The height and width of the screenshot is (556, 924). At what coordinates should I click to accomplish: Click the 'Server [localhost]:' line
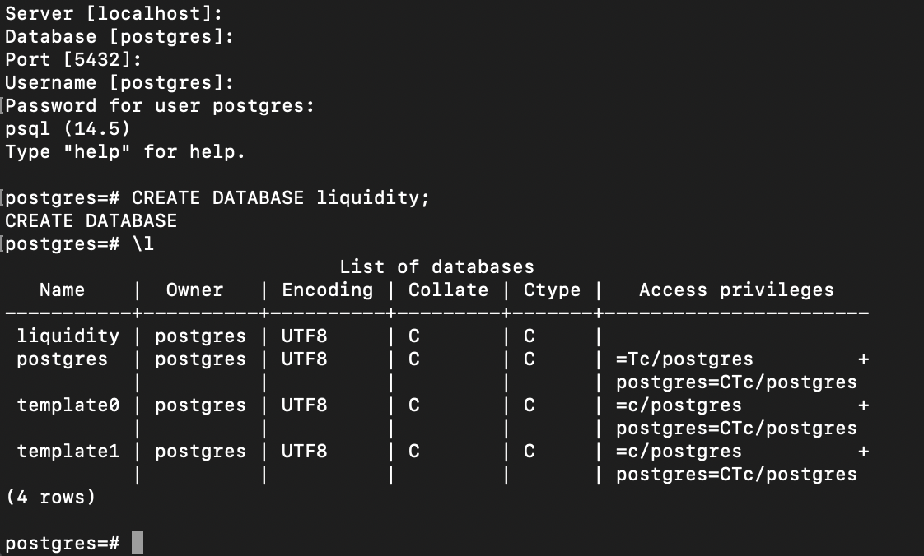tap(114, 14)
